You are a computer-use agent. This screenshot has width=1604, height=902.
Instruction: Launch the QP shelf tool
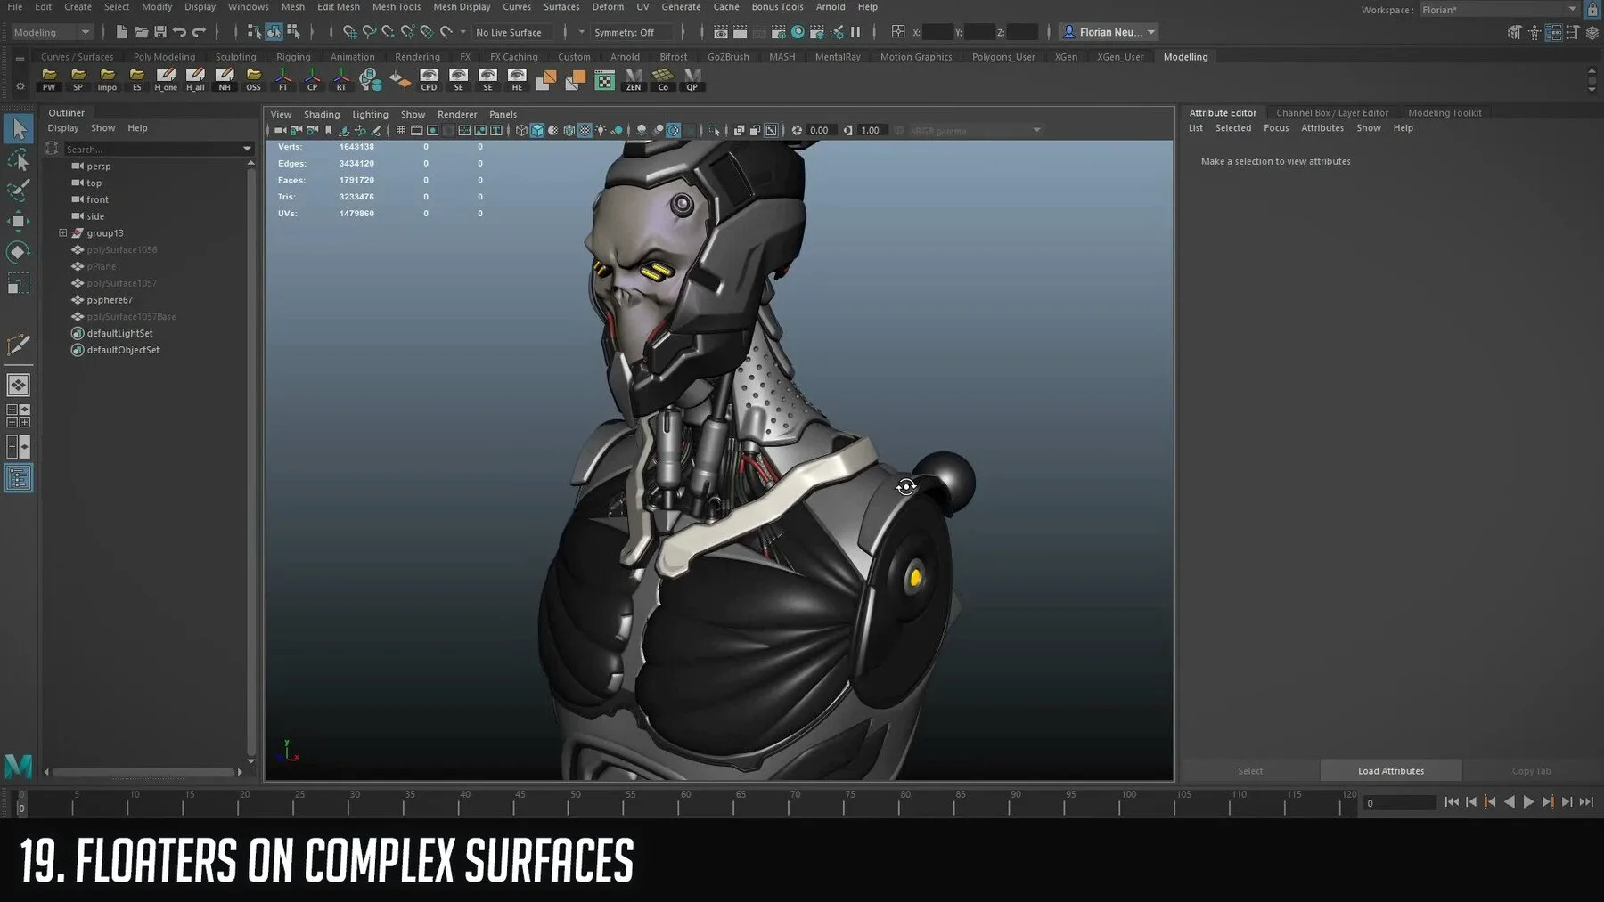[x=692, y=79]
